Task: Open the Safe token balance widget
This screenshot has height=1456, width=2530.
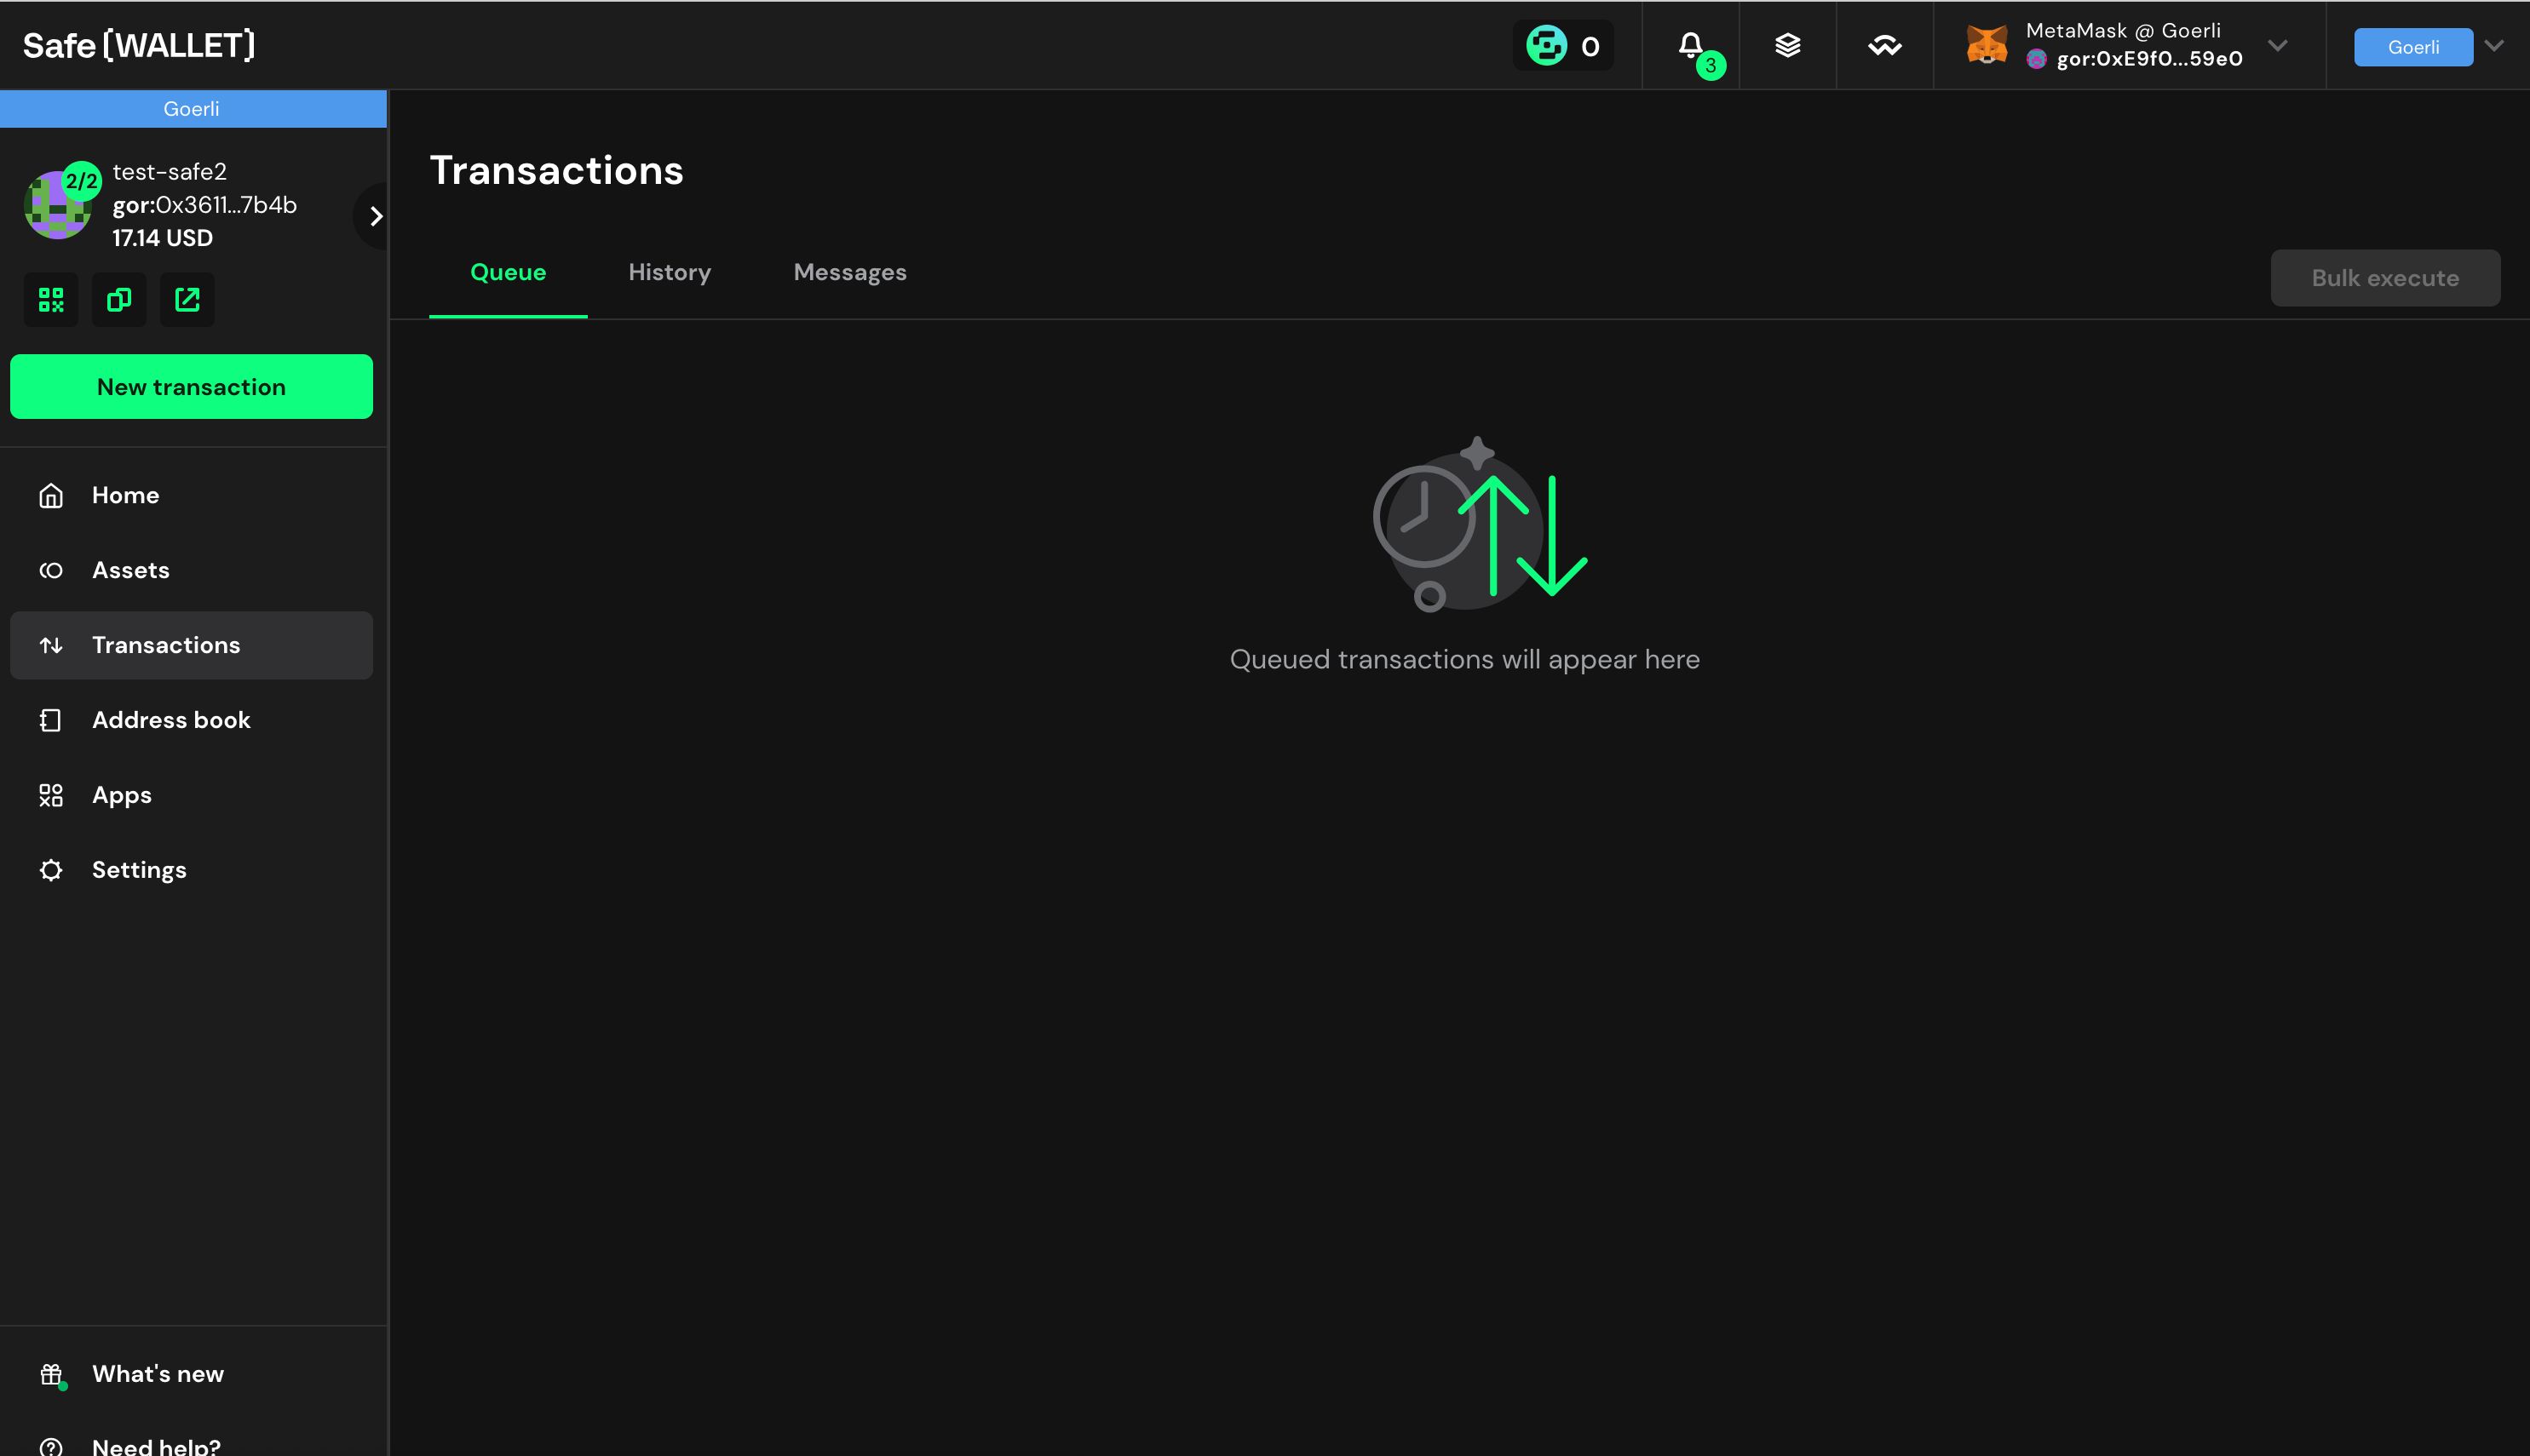Action: (1562, 46)
